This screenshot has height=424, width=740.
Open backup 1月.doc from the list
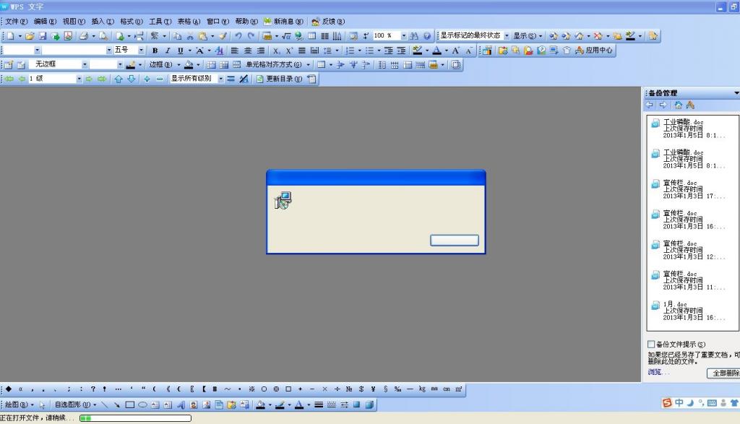tap(689, 311)
